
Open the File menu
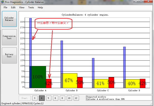coord(5,8)
